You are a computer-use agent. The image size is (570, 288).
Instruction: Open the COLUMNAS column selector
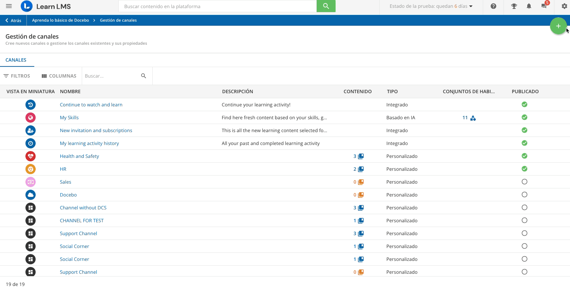[59, 76]
